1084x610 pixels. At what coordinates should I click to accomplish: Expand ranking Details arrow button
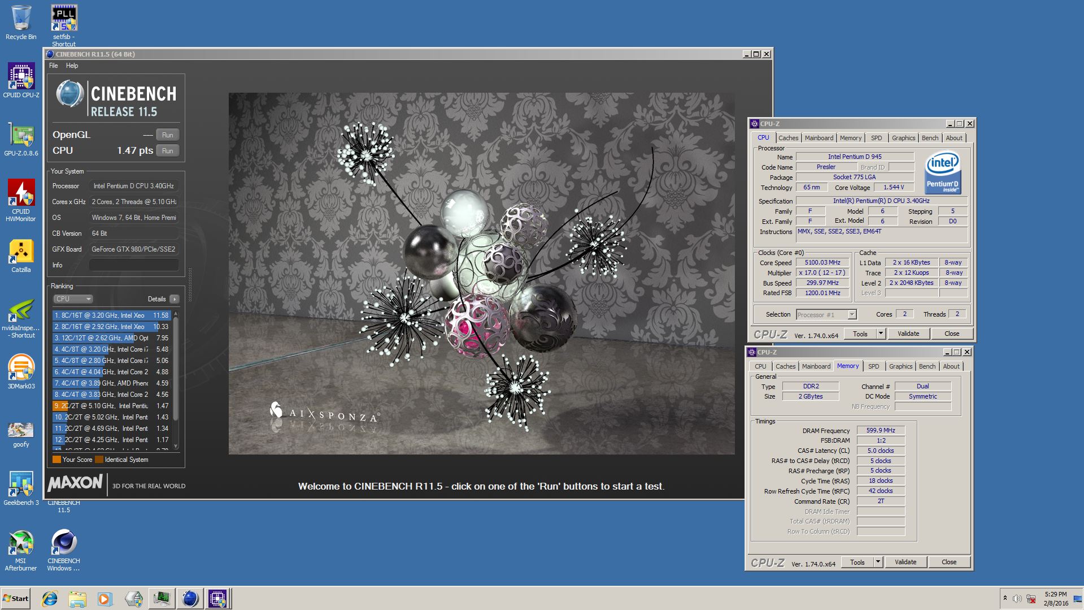click(174, 299)
